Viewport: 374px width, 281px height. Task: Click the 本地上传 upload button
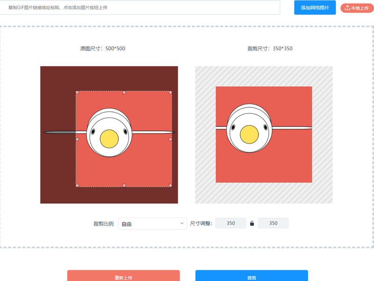[354, 7]
